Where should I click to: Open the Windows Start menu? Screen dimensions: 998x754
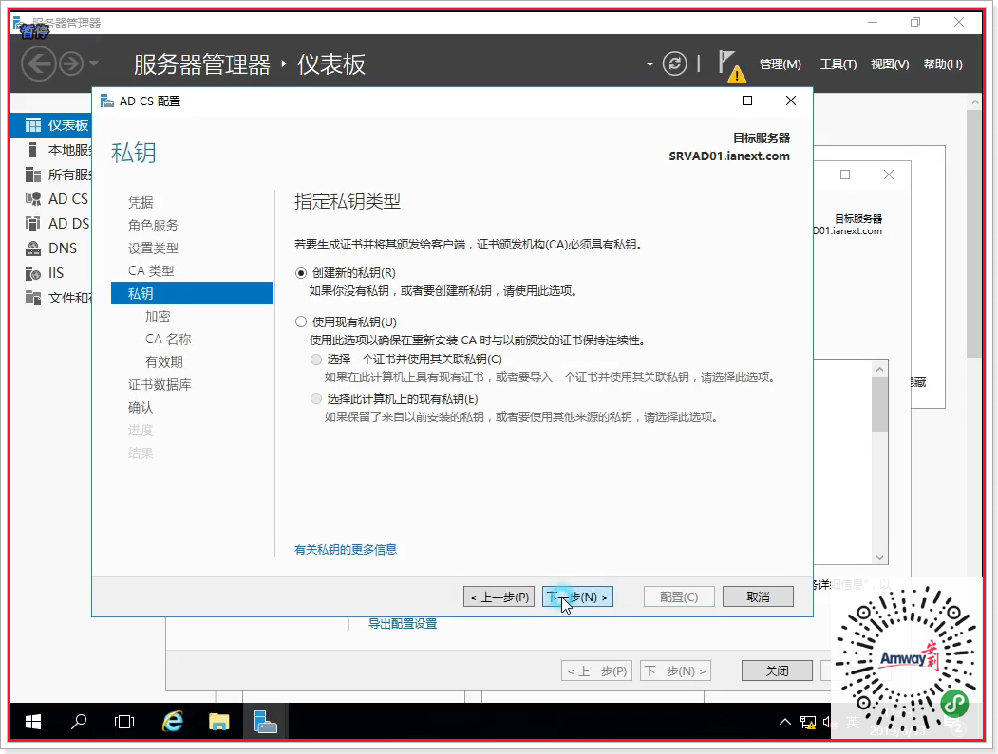tap(33, 722)
